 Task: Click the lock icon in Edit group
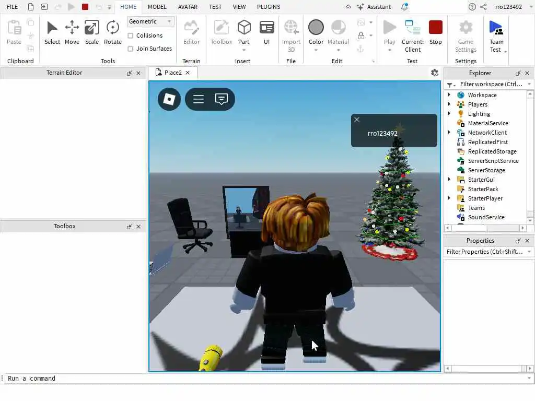point(360,36)
